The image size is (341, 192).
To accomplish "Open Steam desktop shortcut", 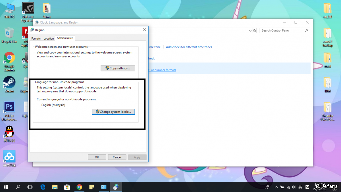I will coord(9,84).
